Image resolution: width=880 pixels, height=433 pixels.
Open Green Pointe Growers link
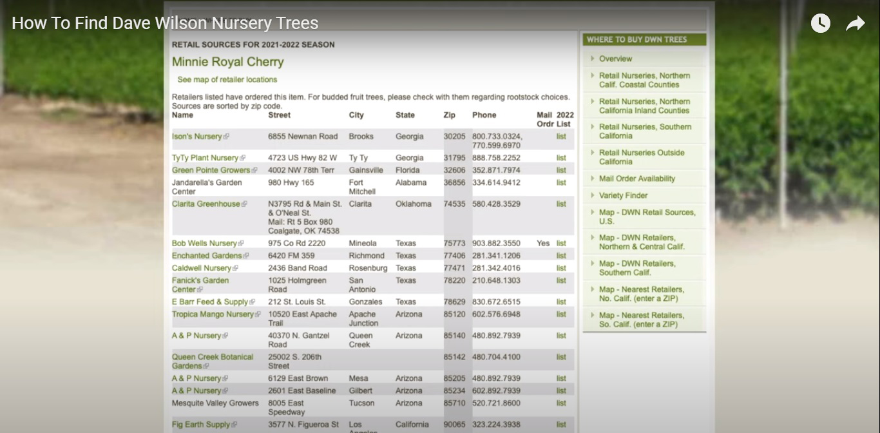pos(211,170)
